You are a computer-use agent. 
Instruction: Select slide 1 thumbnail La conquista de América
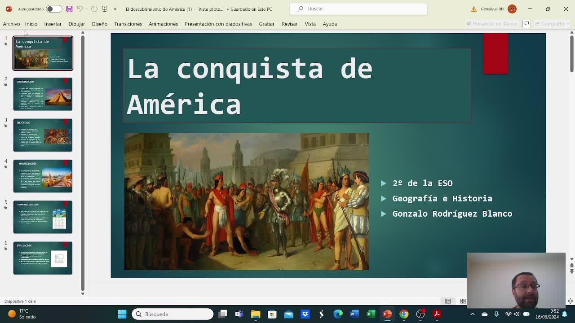click(x=43, y=53)
